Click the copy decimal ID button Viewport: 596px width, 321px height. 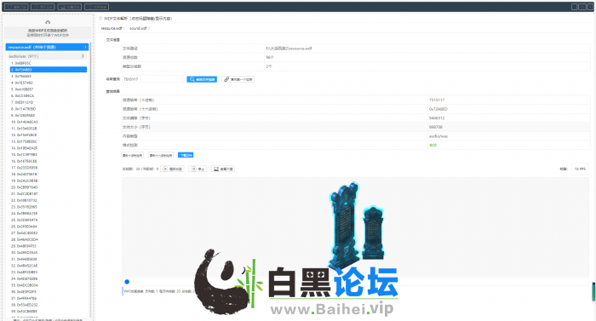[132, 155]
